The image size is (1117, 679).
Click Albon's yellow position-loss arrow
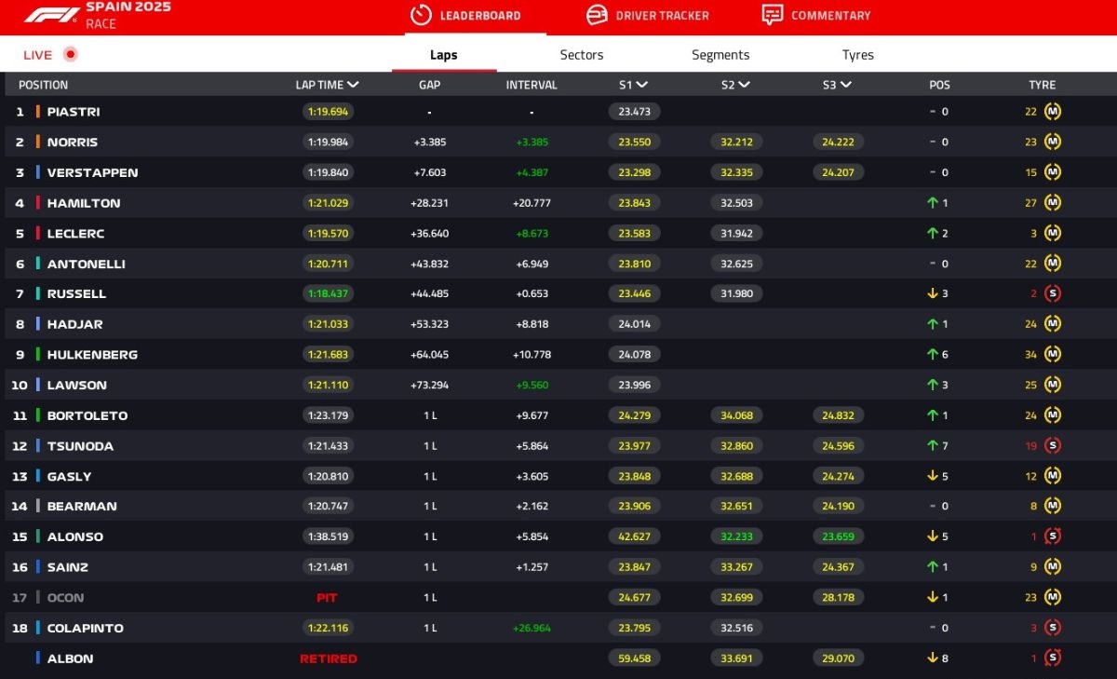click(932, 659)
